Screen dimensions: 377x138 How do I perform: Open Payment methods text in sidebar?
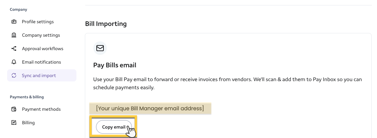[x=41, y=109]
